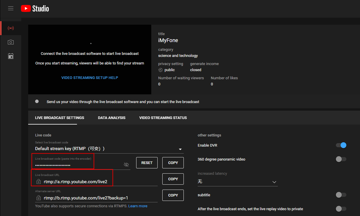Screen dimensions: 360x216
Task: Open the Video Streaming Setup Help link
Action: click(x=90, y=78)
